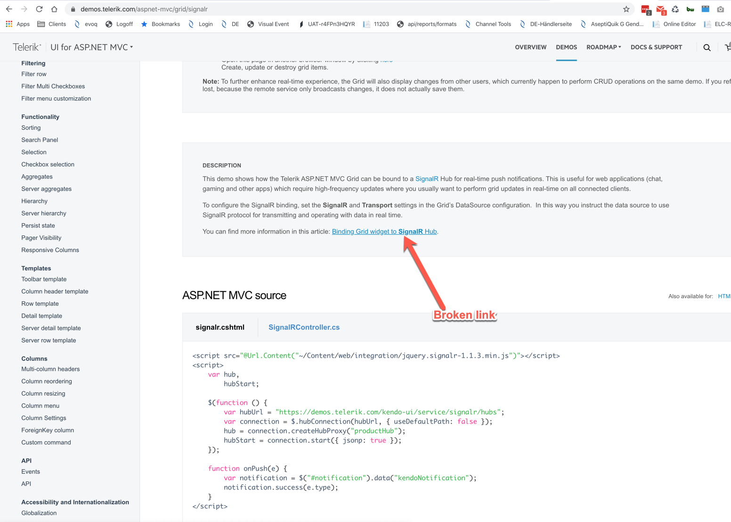Open the red extension with badge 2
731x522 pixels.
coord(646,9)
